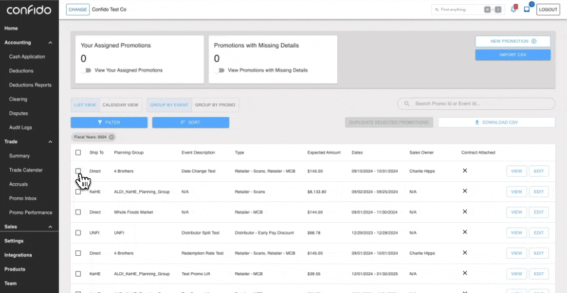Toggle View Promotions with Missing Details switch
567x293 pixels.
point(219,70)
